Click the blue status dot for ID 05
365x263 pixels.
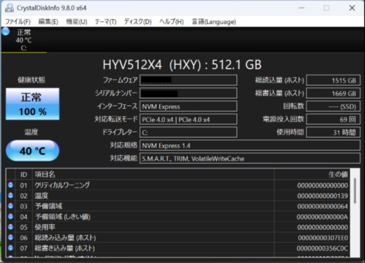11,227
